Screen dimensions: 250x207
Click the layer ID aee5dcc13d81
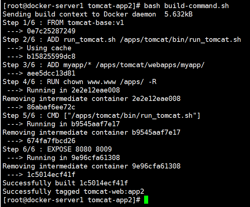(x=51, y=73)
